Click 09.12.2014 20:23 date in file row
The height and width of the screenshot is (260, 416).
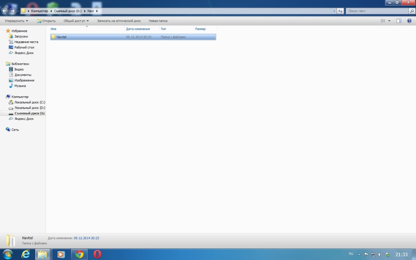pyautogui.click(x=139, y=37)
